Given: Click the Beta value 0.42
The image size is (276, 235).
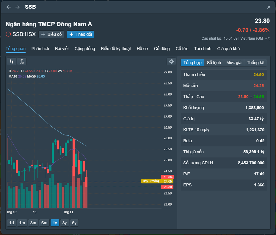Looking at the screenshot, I should (x=260, y=141).
